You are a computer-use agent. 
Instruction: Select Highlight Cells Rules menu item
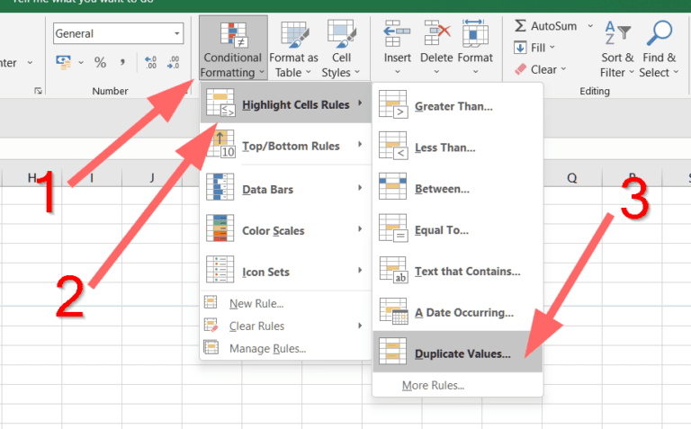coord(285,104)
